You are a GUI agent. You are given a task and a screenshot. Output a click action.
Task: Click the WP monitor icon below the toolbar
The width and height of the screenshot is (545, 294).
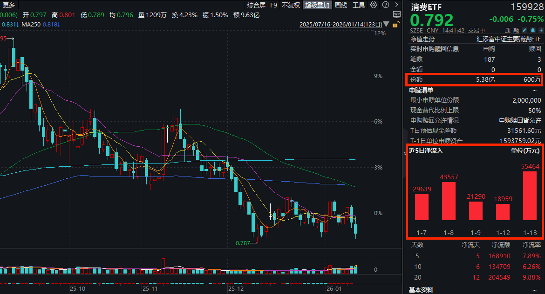coord(396,14)
